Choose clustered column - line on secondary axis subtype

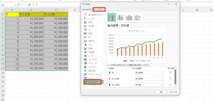click(120, 17)
